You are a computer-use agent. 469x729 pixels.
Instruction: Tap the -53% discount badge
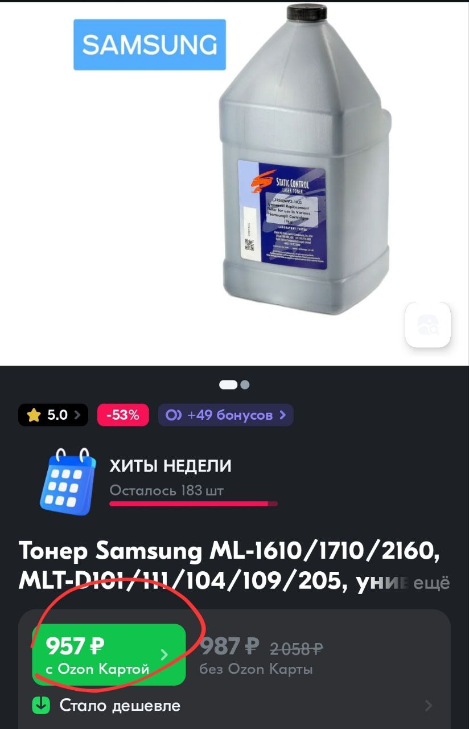123,415
